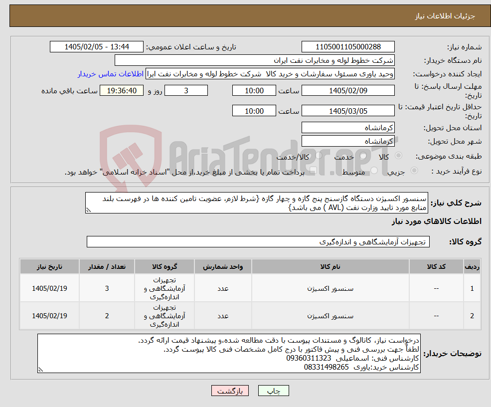
Task: Click سنسور اکسیژن in row 1
Action: [x=330, y=289]
